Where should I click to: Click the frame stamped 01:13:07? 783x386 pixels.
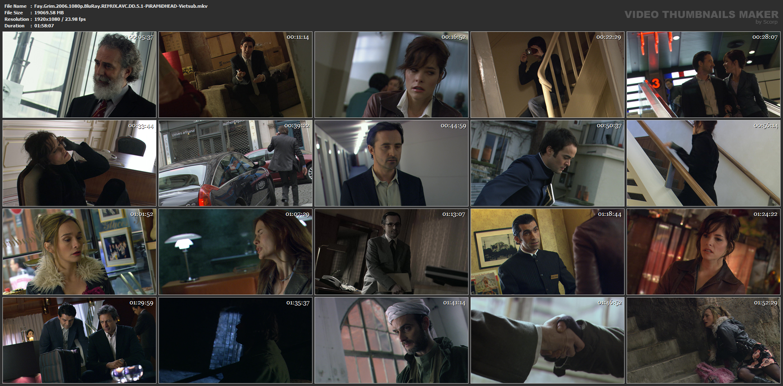click(x=391, y=252)
